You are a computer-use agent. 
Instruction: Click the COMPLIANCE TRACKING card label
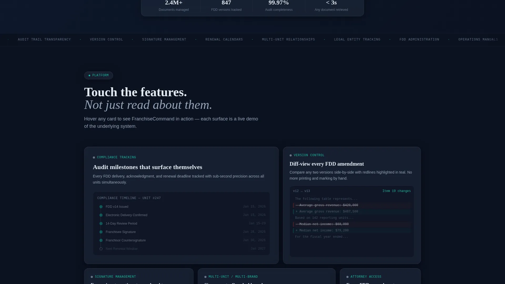coord(117,158)
